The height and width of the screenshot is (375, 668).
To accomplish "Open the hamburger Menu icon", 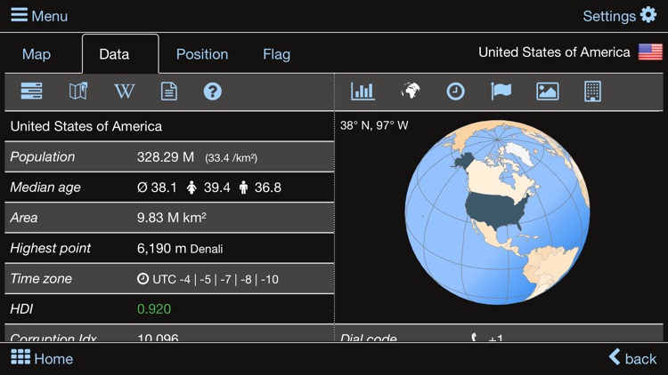I will click(20, 15).
